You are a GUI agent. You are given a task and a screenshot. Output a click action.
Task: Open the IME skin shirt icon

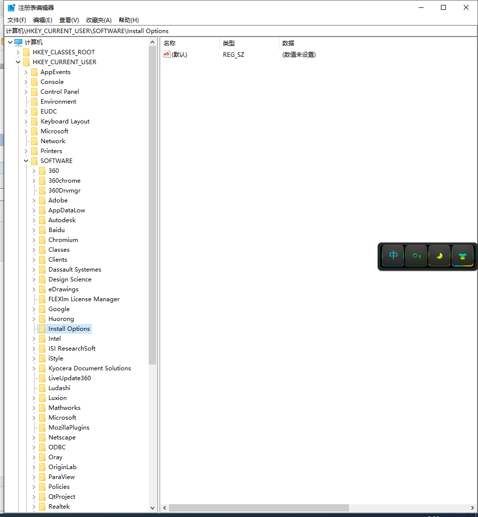[463, 255]
